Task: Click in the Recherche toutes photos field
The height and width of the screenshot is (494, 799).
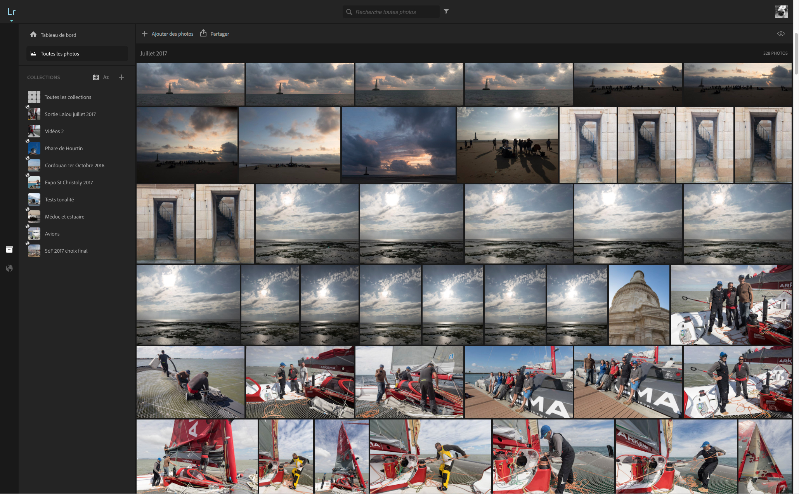Action: pos(396,12)
